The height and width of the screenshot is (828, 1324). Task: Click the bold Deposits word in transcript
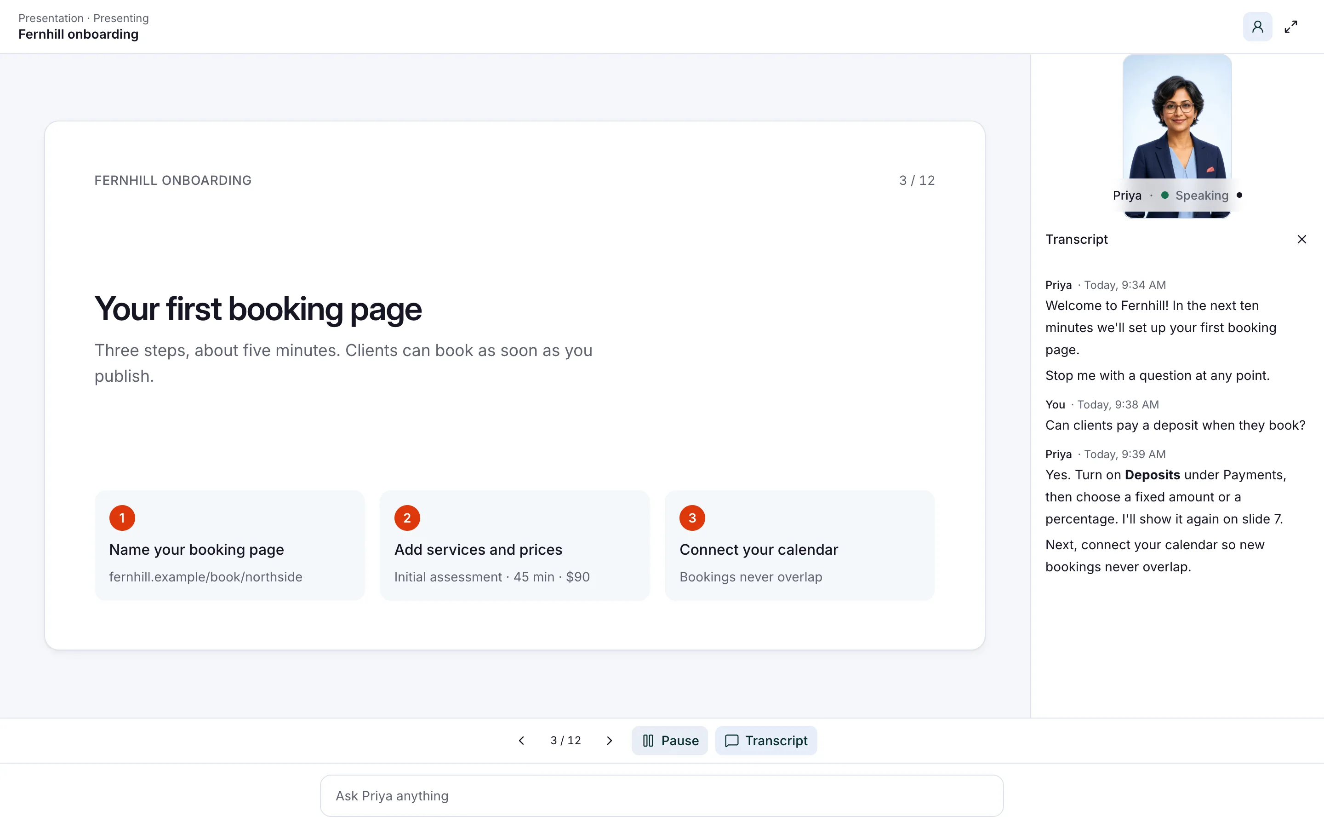tap(1152, 475)
